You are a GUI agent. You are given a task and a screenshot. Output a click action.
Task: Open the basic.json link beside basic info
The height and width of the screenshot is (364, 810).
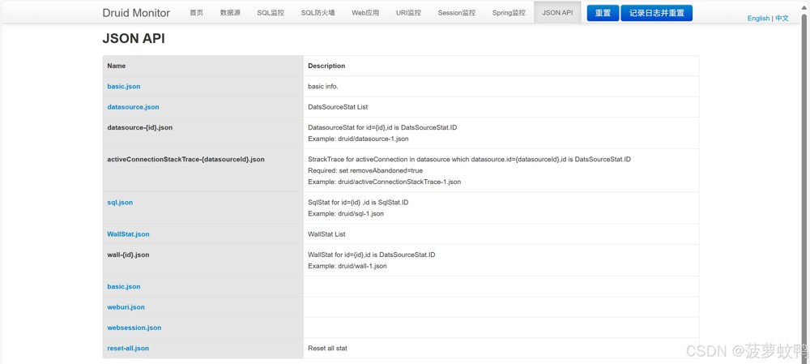tap(124, 87)
